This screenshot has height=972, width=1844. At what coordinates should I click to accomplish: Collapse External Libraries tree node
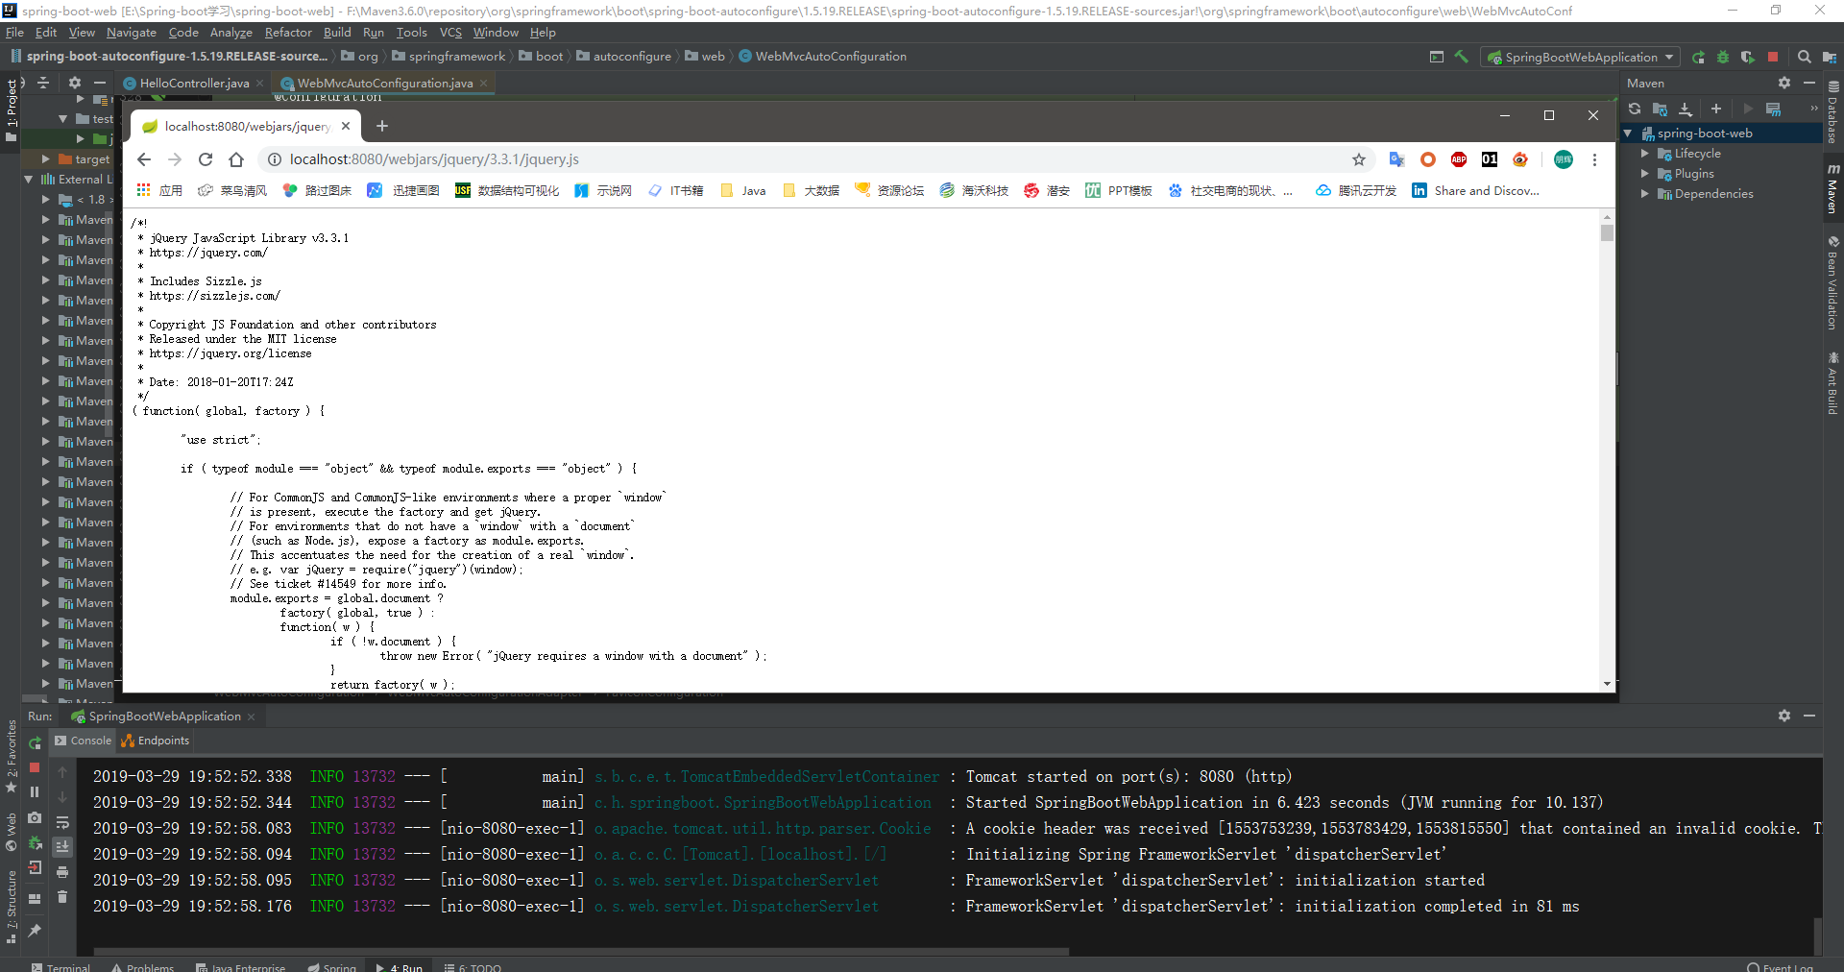point(29,180)
